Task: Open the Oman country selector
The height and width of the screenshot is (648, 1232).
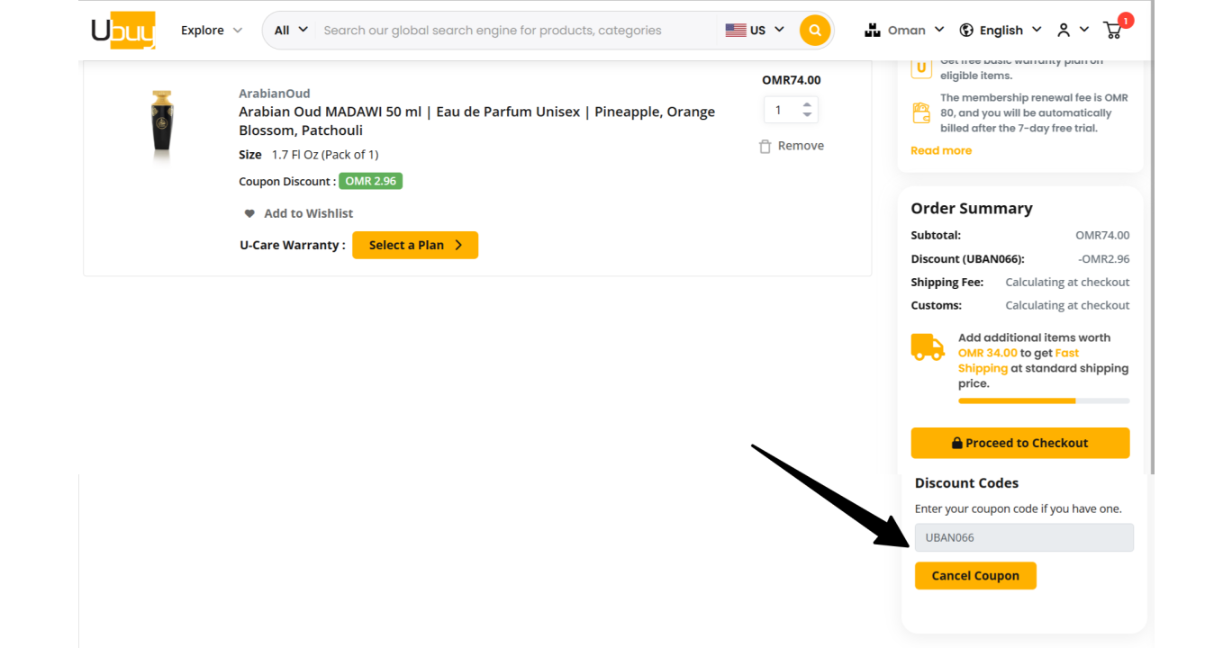Action: pos(904,30)
